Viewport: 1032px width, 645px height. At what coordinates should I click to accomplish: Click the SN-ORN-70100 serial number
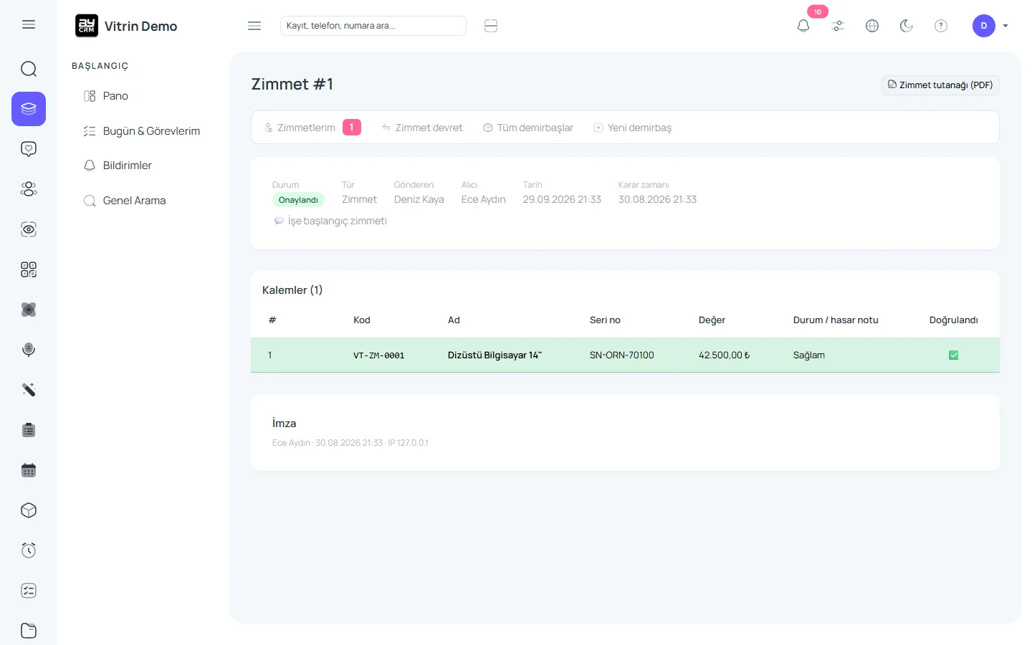click(x=621, y=355)
